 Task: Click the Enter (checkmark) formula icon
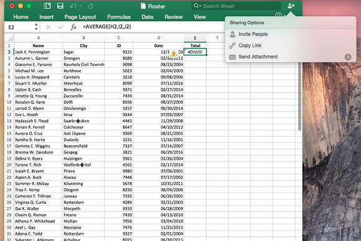click(60, 27)
